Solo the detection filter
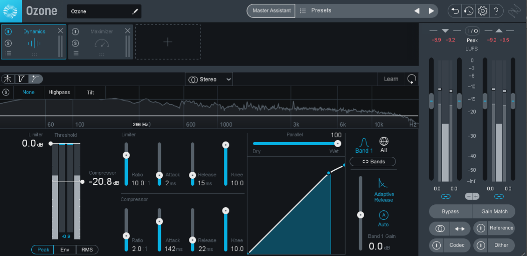 6,92
